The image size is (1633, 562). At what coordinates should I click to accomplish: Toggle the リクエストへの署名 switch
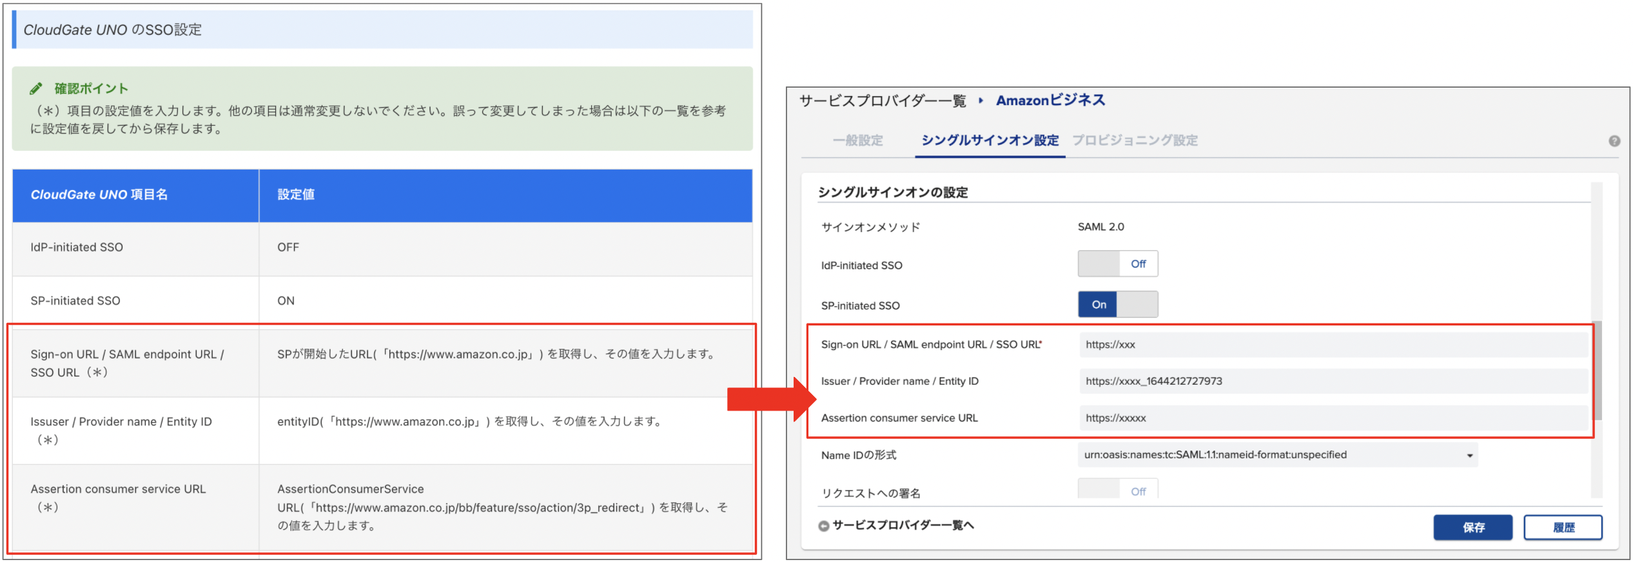click(x=1117, y=489)
